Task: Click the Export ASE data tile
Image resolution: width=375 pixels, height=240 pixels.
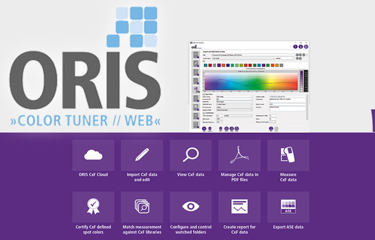Action: pyautogui.click(x=288, y=207)
